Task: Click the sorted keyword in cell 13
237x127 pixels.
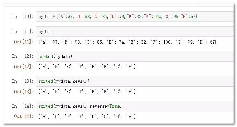Action: (46, 81)
